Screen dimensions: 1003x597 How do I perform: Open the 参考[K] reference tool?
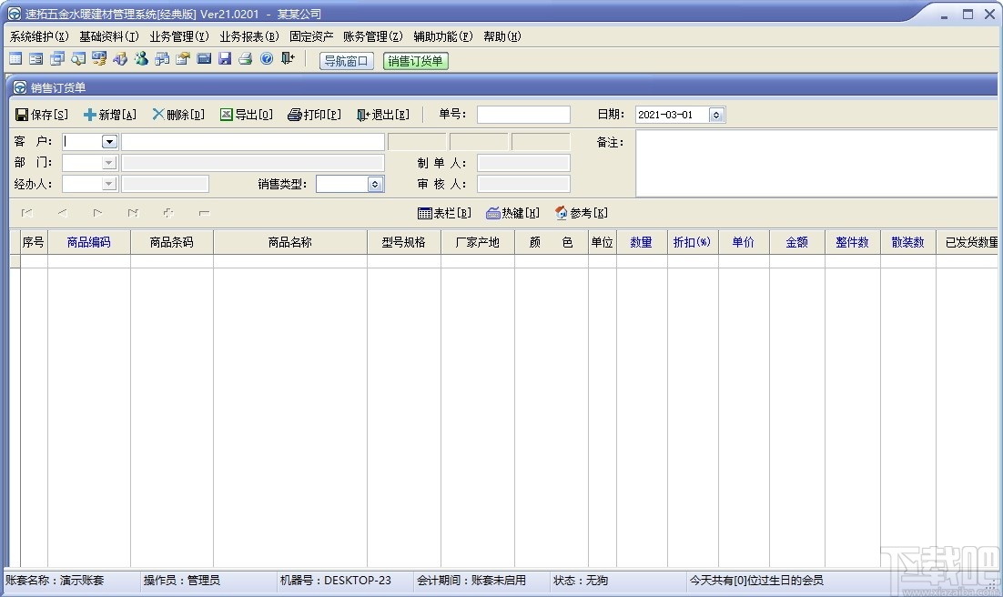581,213
